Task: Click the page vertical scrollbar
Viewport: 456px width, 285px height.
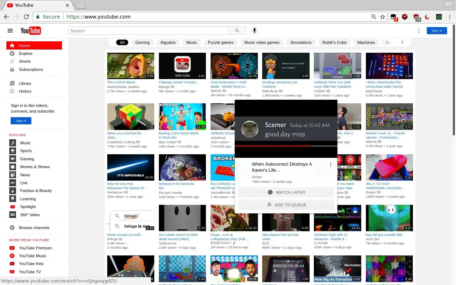Action: 454,80
